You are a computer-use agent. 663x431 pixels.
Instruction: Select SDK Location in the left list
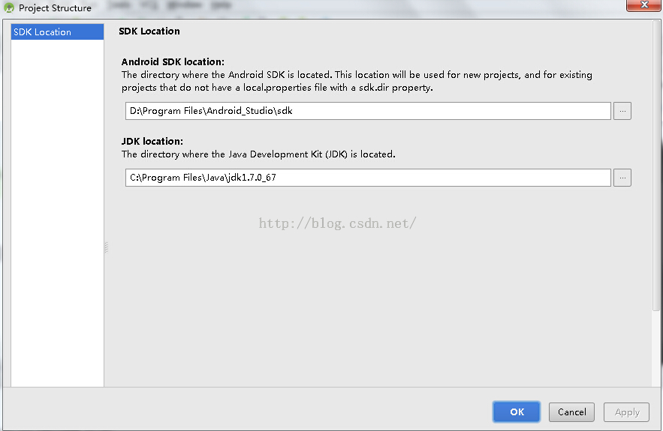click(x=57, y=32)
